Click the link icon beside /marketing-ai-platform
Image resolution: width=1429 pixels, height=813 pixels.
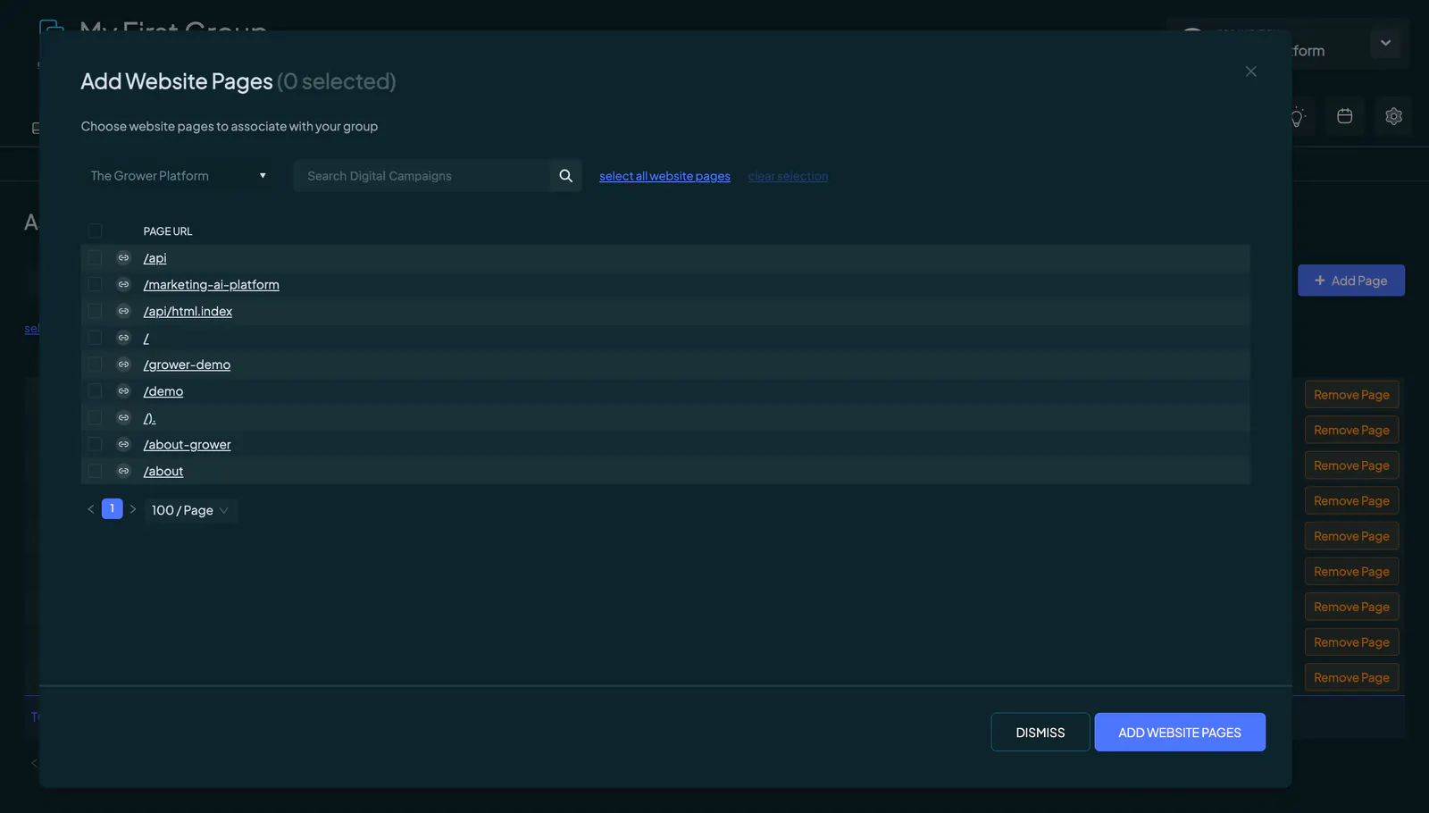tap(124, 285)
